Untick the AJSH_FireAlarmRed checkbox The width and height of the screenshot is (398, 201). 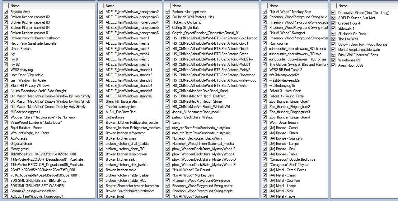point(101,112)
